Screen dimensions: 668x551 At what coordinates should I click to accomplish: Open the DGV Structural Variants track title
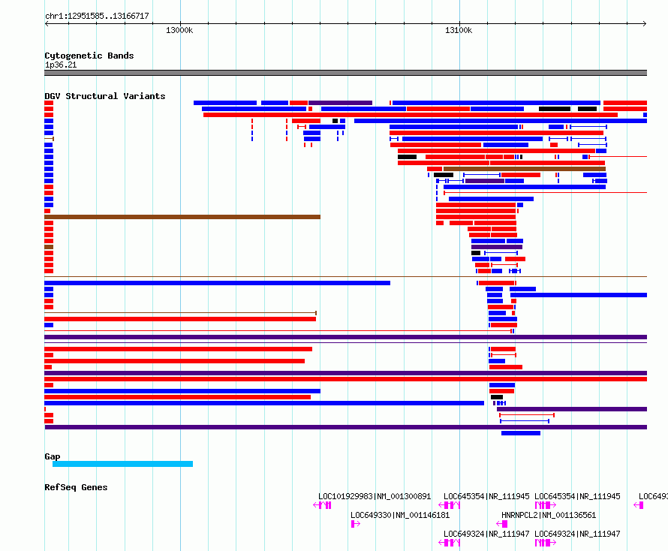pos(105,96)
